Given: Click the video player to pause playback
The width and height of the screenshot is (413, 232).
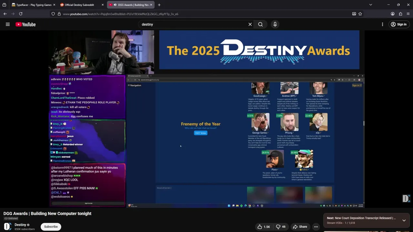Looking at the screenshot, I should [x=206, y=119].
